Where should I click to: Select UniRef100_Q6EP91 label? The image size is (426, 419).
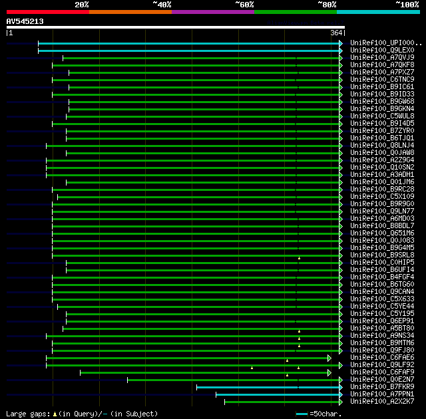382,321
